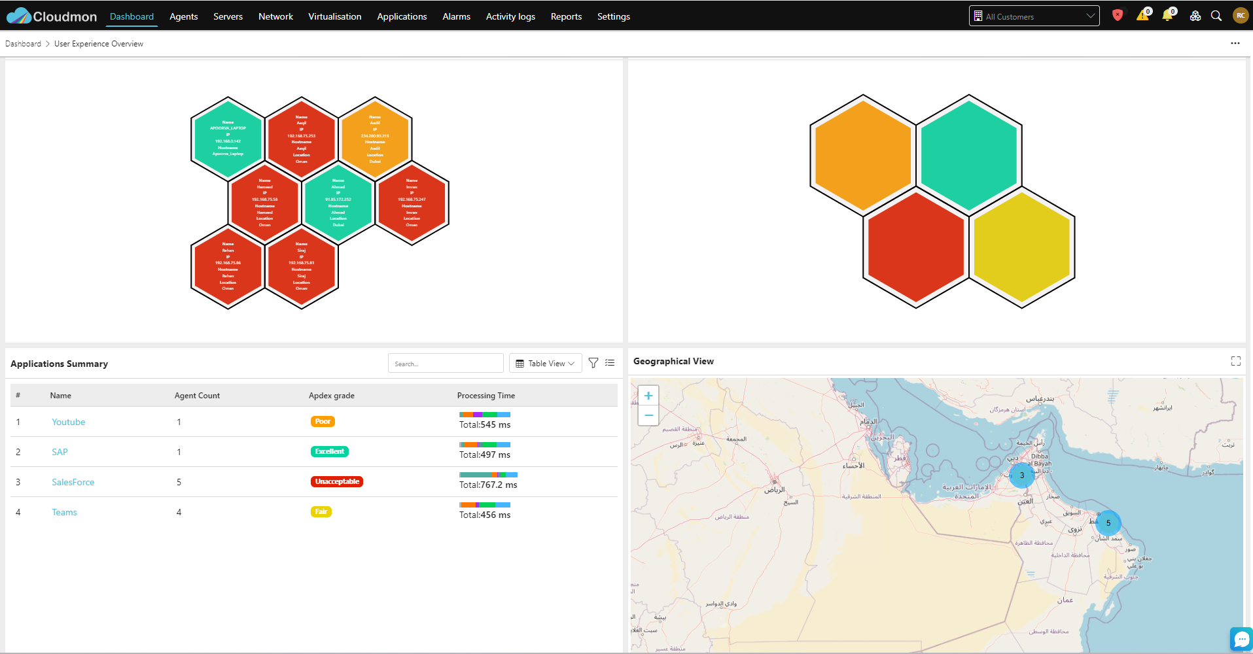Select the Aadil agent hexagon

click(375, 138)
